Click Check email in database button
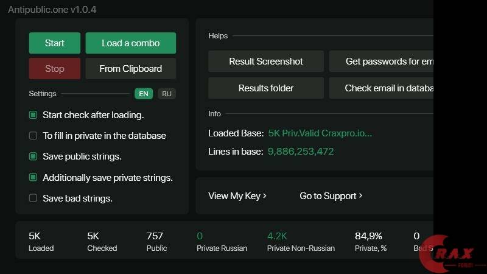Screen dimensions: 487x274 (x=381, y=88)
